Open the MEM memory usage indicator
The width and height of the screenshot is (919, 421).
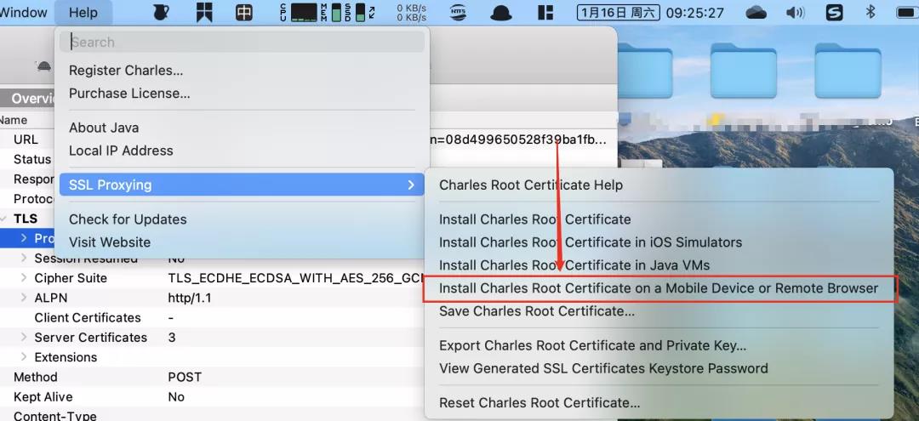pos(331,12)
